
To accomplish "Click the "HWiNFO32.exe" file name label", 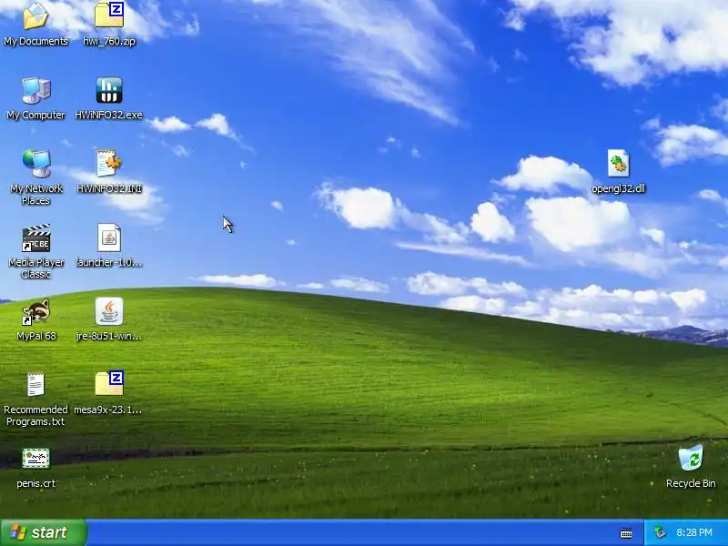I will [108, 115].
